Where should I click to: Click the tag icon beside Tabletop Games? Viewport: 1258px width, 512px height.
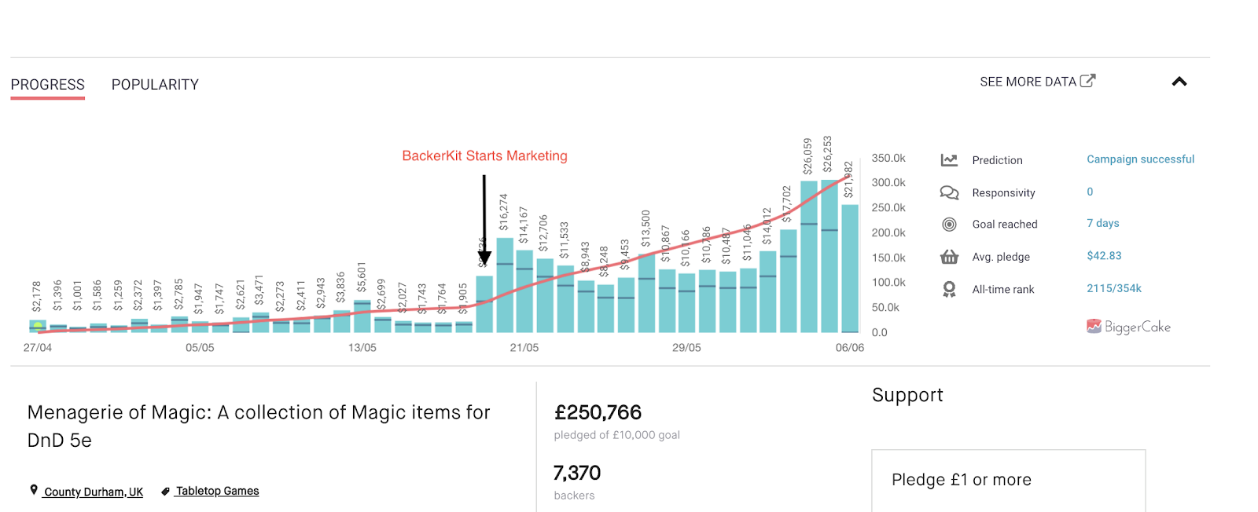pyautogui.click(x=165, y=492)
